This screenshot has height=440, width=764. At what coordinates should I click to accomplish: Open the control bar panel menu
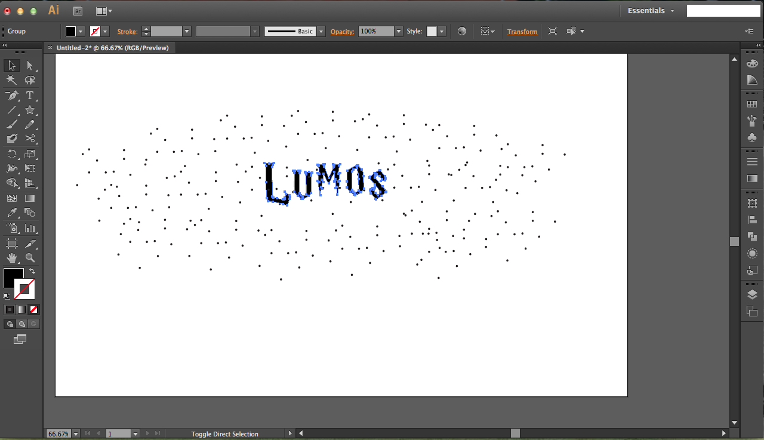click(749, 31)
